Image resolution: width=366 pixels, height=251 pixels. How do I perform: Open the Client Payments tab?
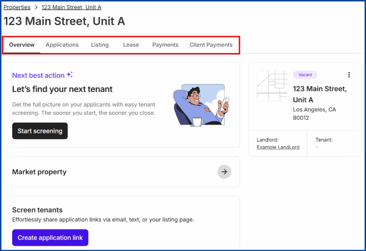pyautogui.click(x=211, y=45)
